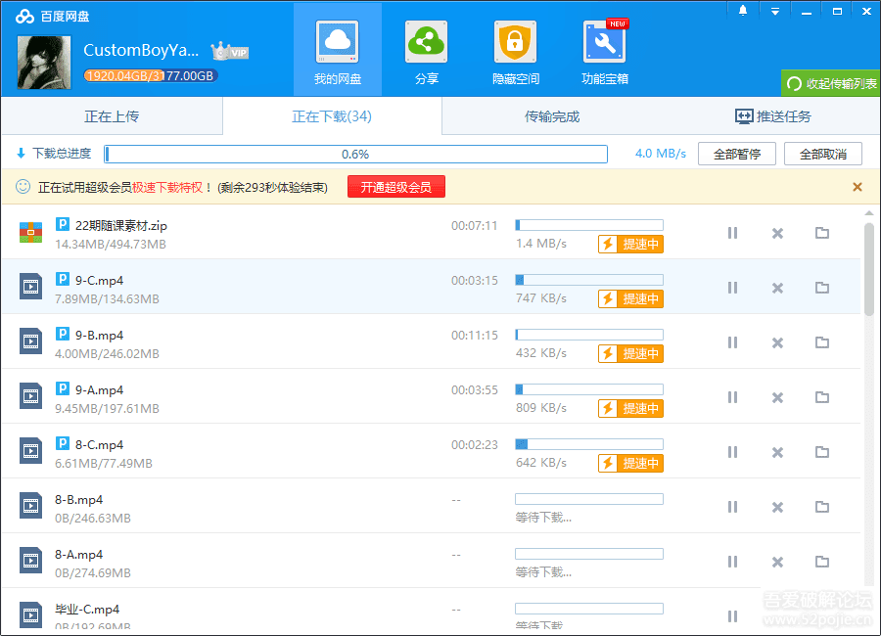Click the 全部暂停 button
The height and width of the screenshot is (636, 881).
pos(736,154)
